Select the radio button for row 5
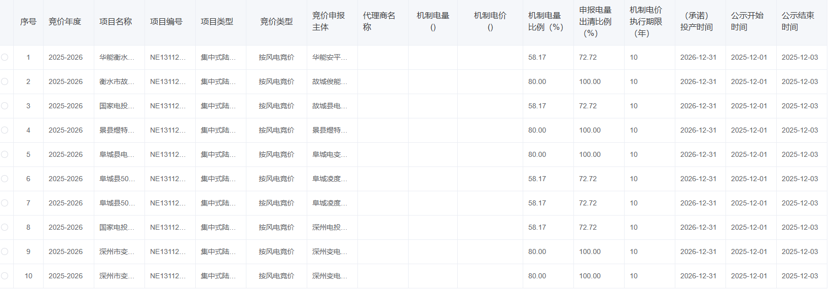The height and width of the screenshot is (294, 834). pos(5,154)
